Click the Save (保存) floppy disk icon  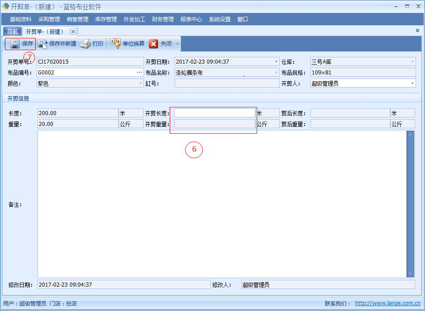(14, 44)
